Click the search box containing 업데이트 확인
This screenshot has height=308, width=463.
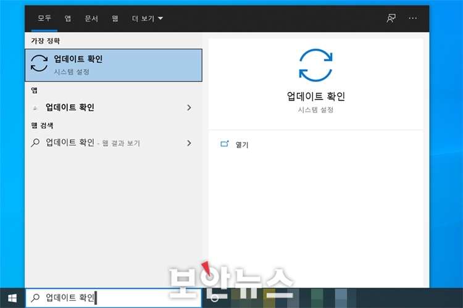point(114,298)
